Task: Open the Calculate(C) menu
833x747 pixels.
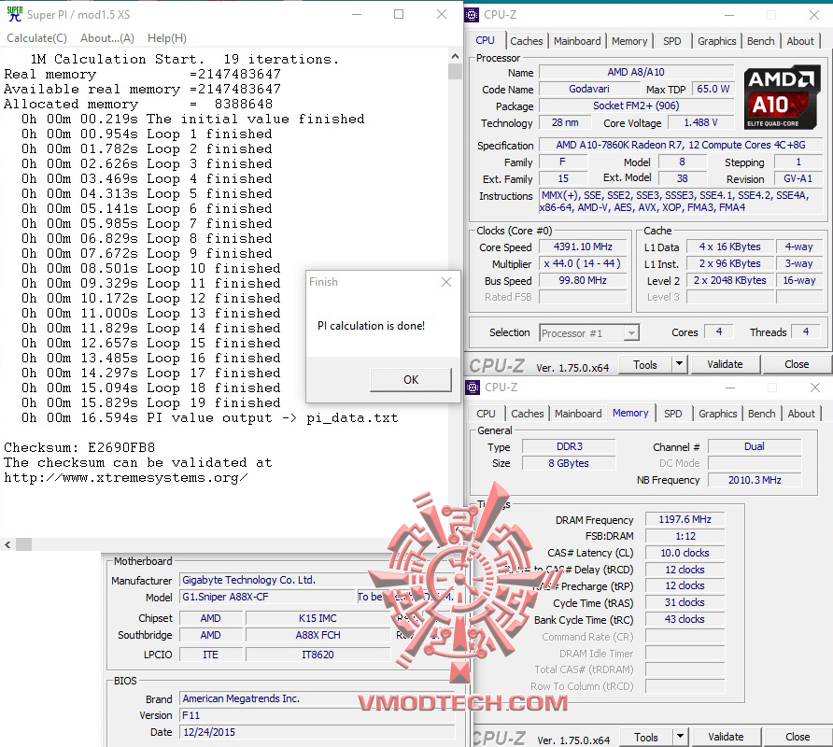Action: 36,38
